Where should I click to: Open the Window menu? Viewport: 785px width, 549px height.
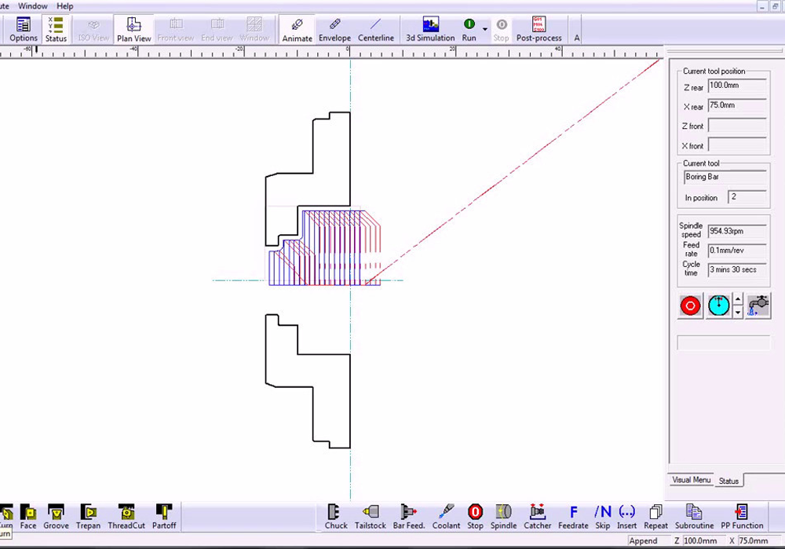coord(33,6)
